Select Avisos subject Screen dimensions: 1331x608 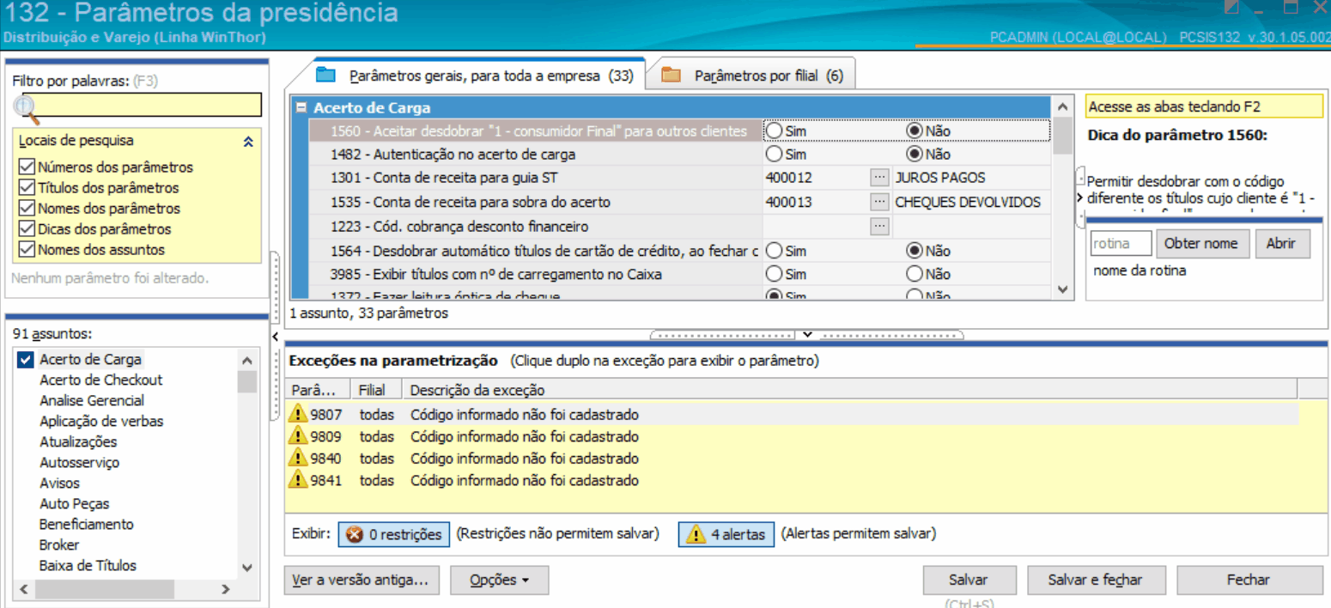(x=59, y=483)
